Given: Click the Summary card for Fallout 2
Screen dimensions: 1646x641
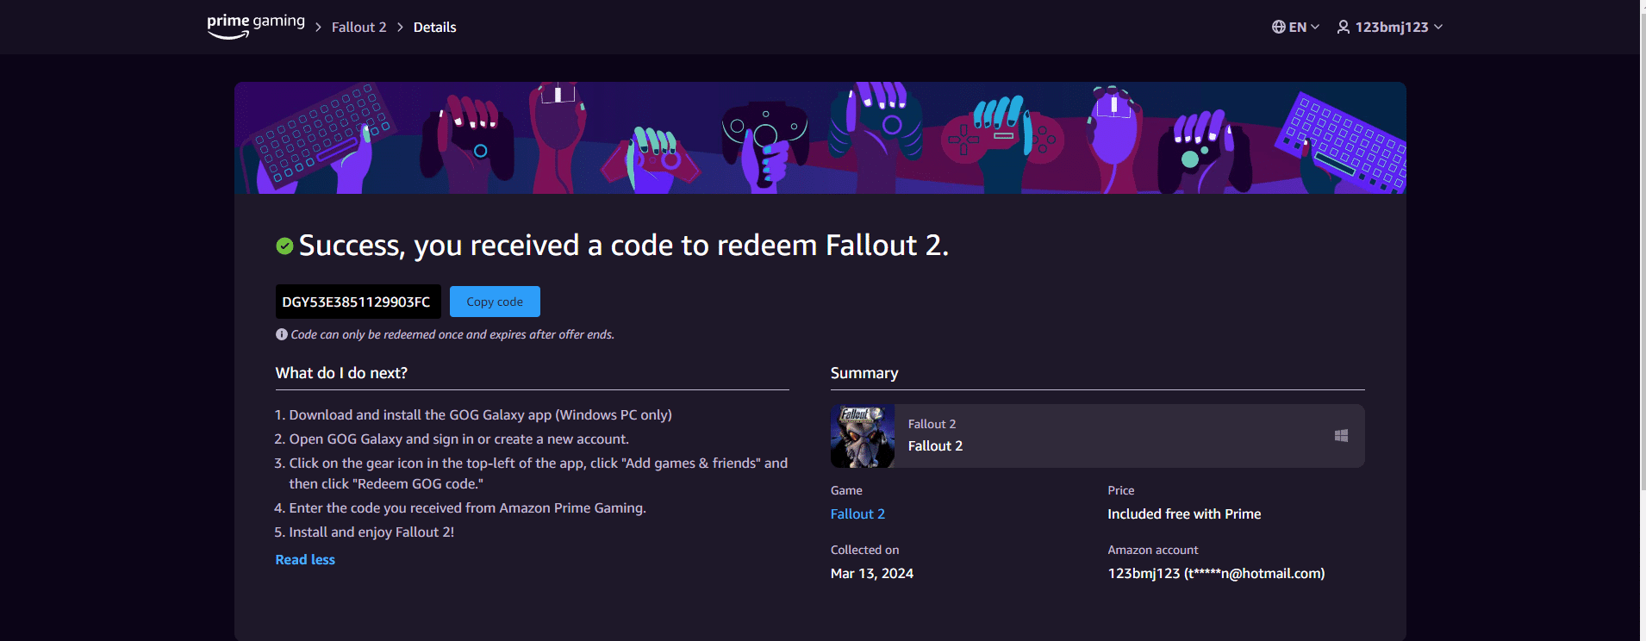Looking at the screenshot, I should 1096,436.
